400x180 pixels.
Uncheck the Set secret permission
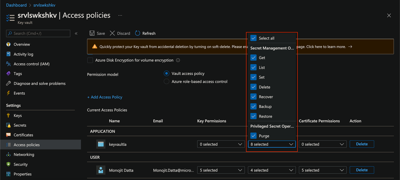pyautogui.click(x=253, y=77)
